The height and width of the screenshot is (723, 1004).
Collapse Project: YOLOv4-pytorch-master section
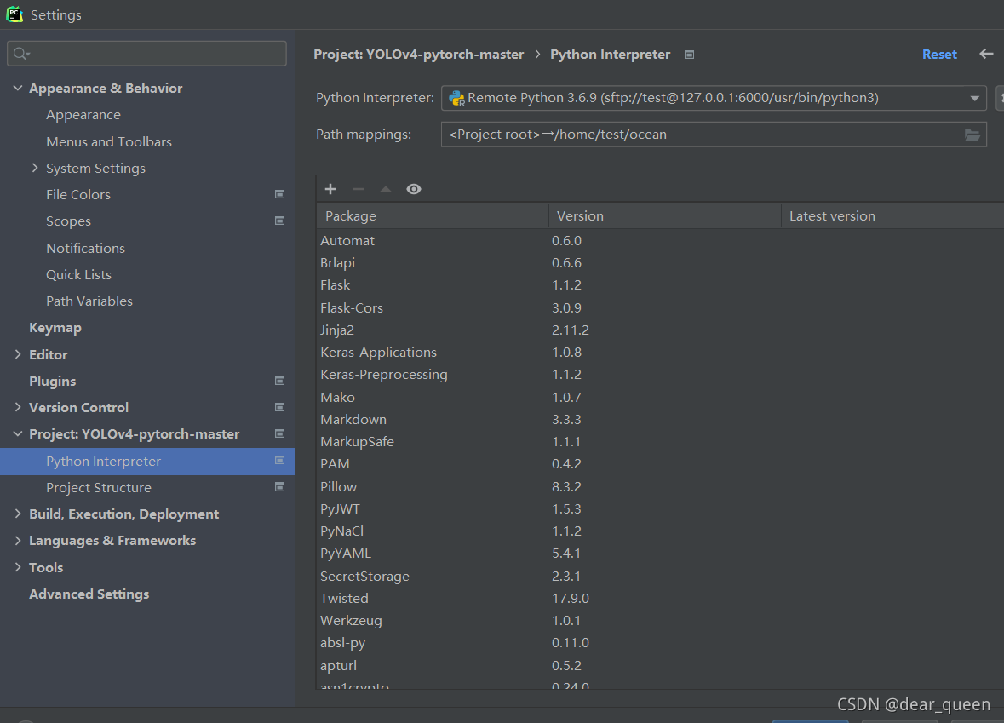[18, 433]
